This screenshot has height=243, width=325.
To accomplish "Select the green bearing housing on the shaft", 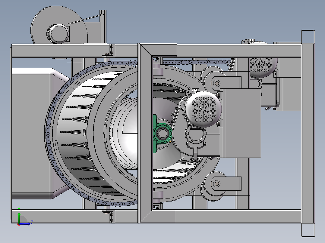I will 162,134.
